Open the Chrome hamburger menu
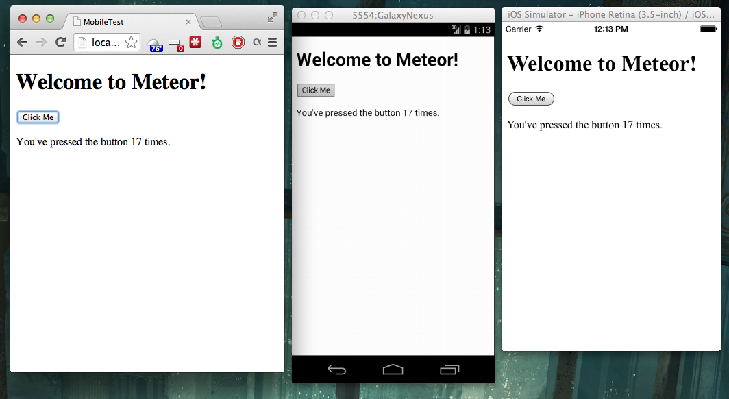The image size is (729, 399). (x=273, y=43)
